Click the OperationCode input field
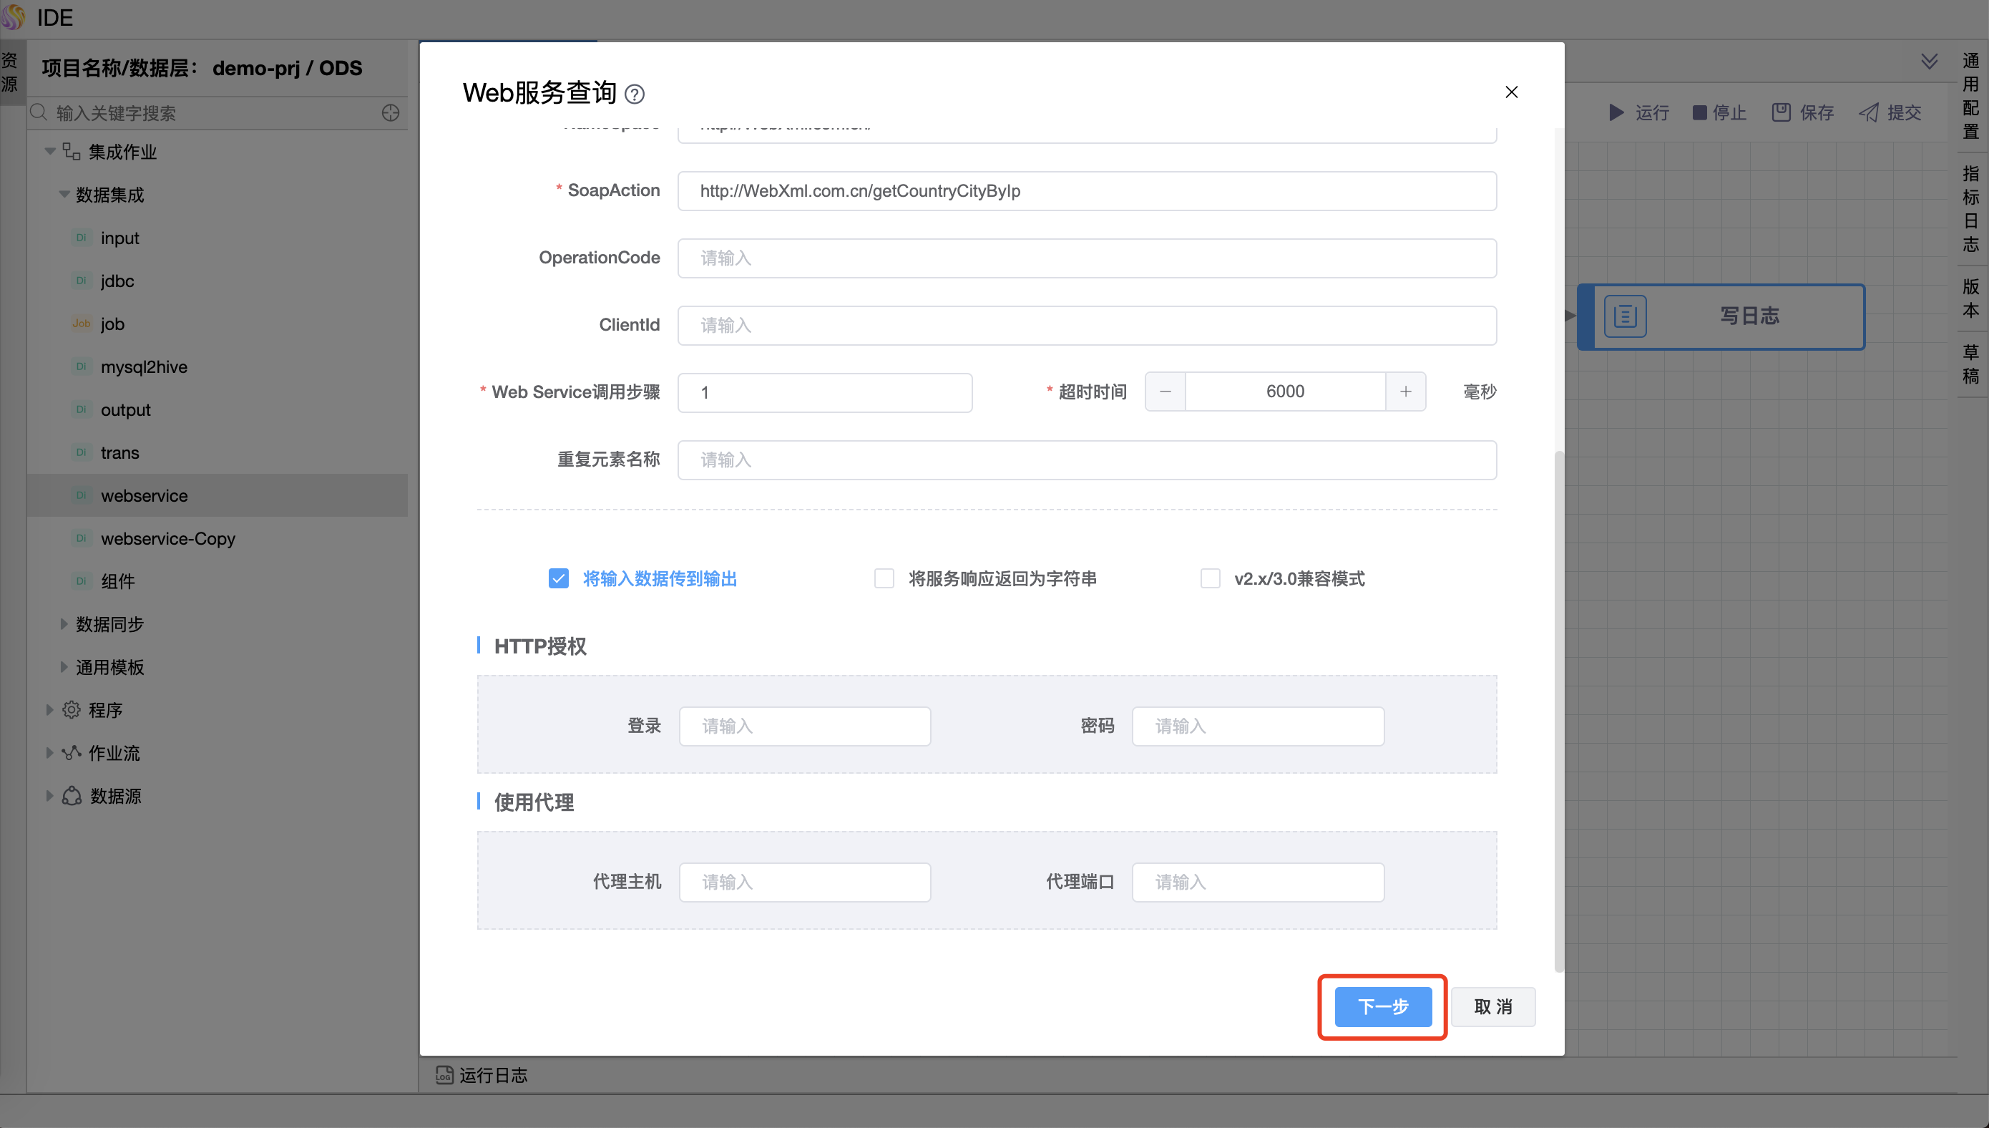Screen dimensions: 1989x1128 pyautogui.click(x=1086, y=258)
